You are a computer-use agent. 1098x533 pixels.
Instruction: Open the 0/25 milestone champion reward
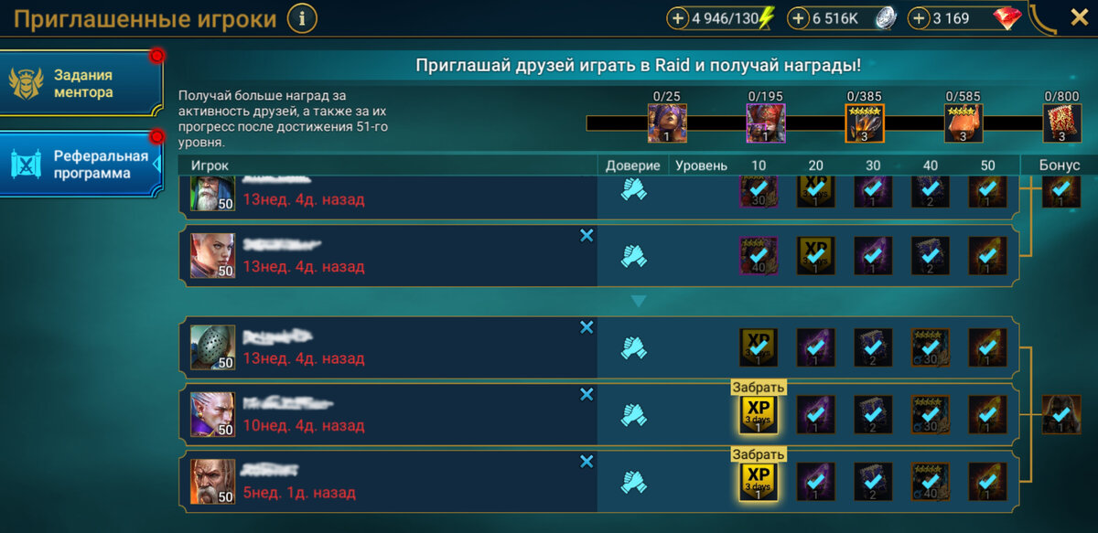667,123
